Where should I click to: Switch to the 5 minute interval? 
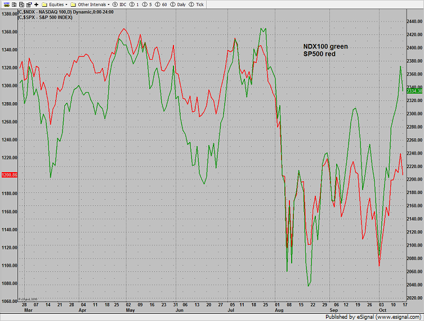click(147, 5)
